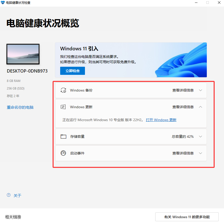The width and height of the screenshot is (224, 224).
Task: Click the 存储容量 label
Action: pyautogui.click(x=77, y=137)
